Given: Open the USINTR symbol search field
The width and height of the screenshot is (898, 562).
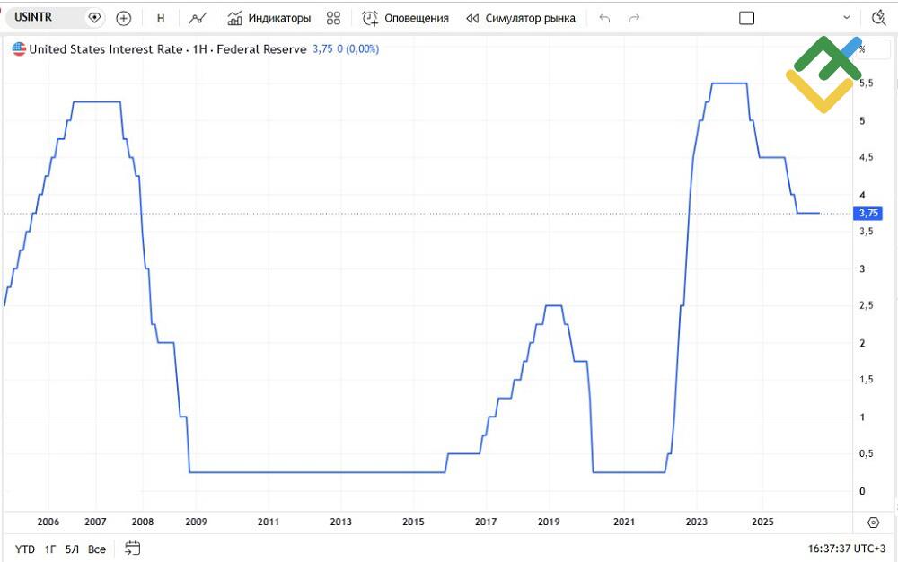Looking at the screenshot, I should click(x=46, y=18).
